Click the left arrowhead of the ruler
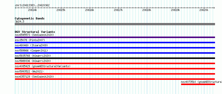 (x=15, y=8)
